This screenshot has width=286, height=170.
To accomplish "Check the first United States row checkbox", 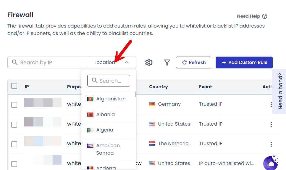I will pyautogui.click(x=14, y=124).
